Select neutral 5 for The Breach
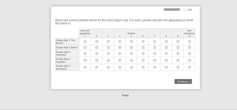Image resolution: width=237 pixels, height=110 pixels. 132,41
